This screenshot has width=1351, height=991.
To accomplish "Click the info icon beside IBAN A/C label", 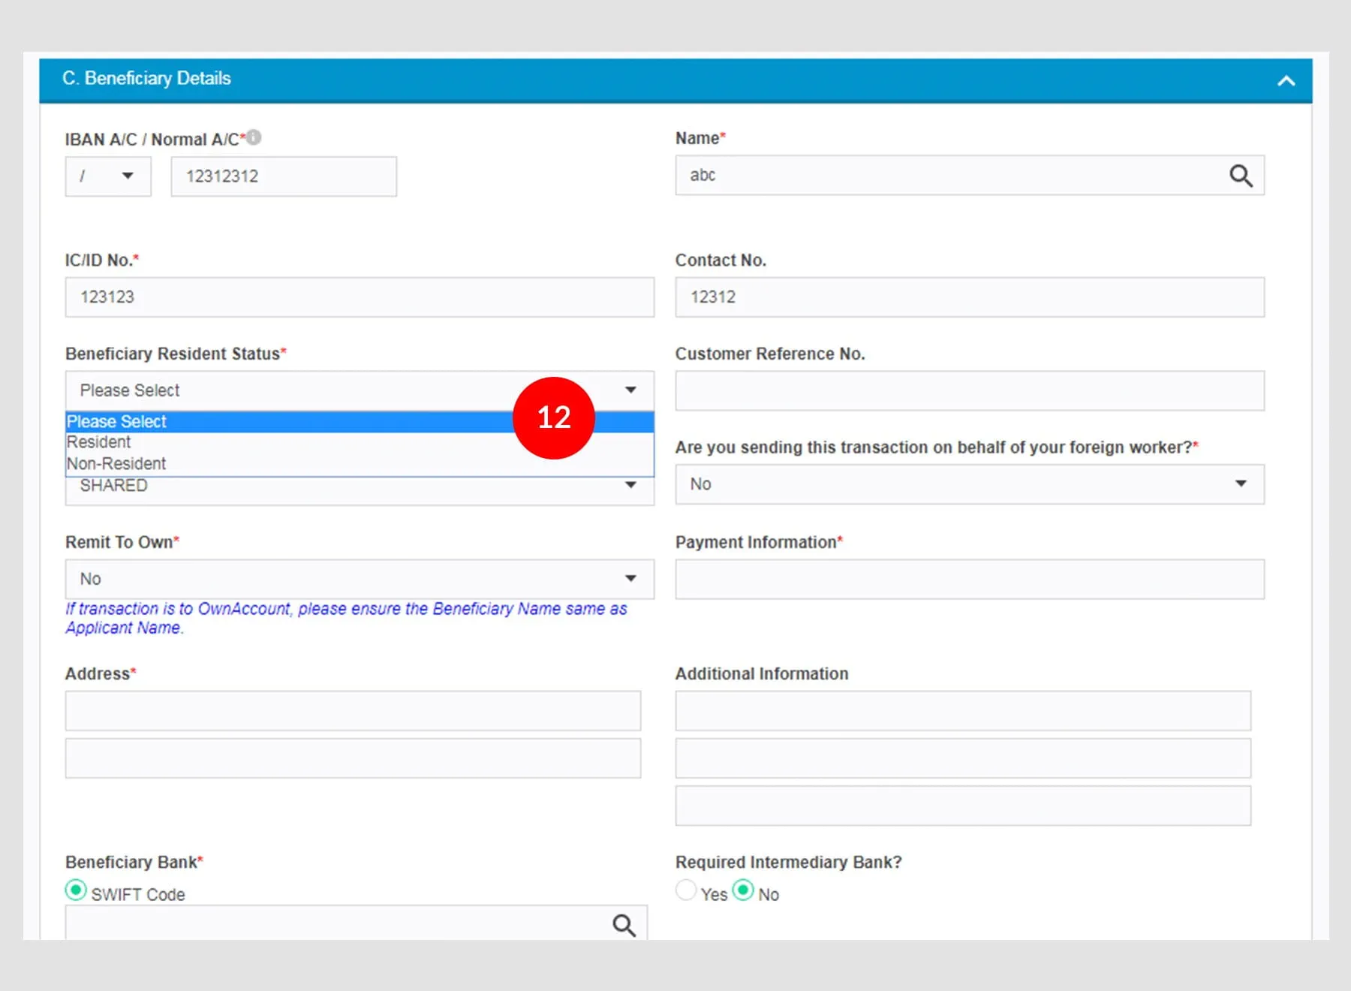I will 254,137.
